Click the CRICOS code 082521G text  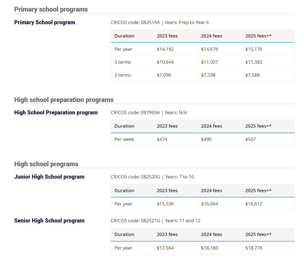coord(135,221)
